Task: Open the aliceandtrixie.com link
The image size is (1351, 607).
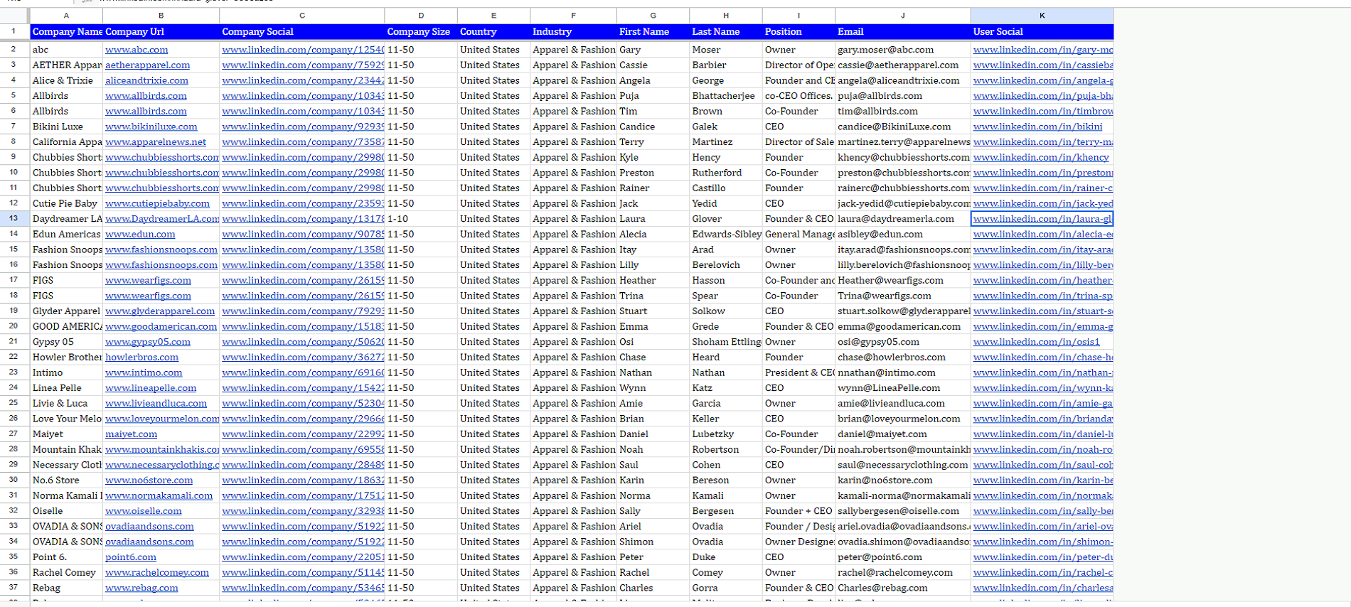Action: tap(146, 80)
